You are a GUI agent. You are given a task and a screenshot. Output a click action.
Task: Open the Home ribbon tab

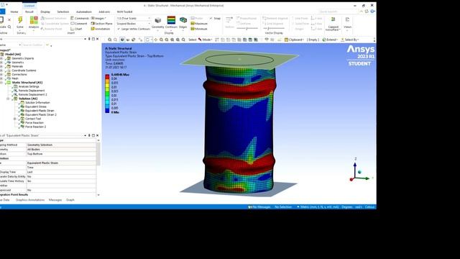click(x=14, y=12)
